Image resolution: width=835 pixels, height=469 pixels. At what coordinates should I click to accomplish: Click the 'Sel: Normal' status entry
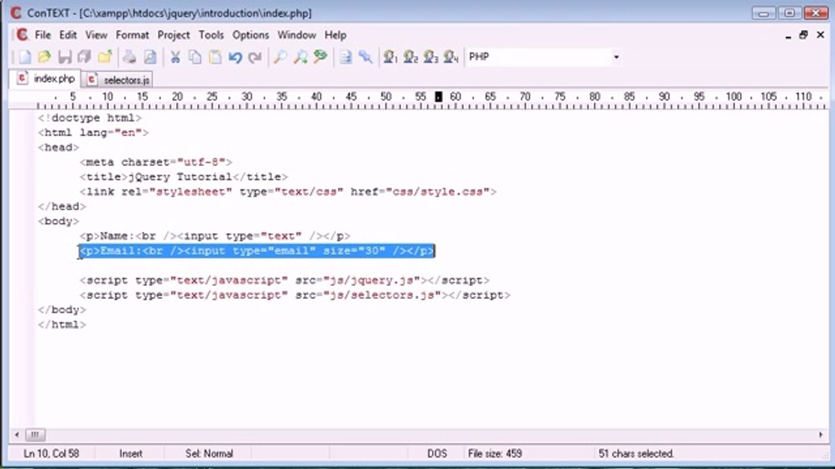(x=209, y=453)
